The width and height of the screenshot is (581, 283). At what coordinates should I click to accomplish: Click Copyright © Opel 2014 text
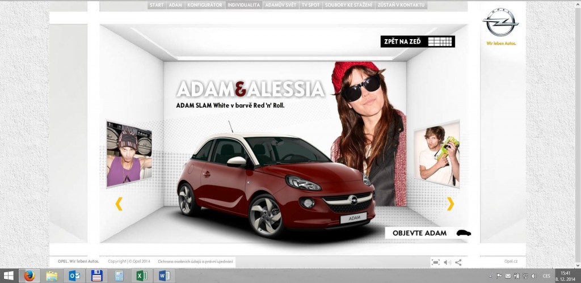point(129,261)
